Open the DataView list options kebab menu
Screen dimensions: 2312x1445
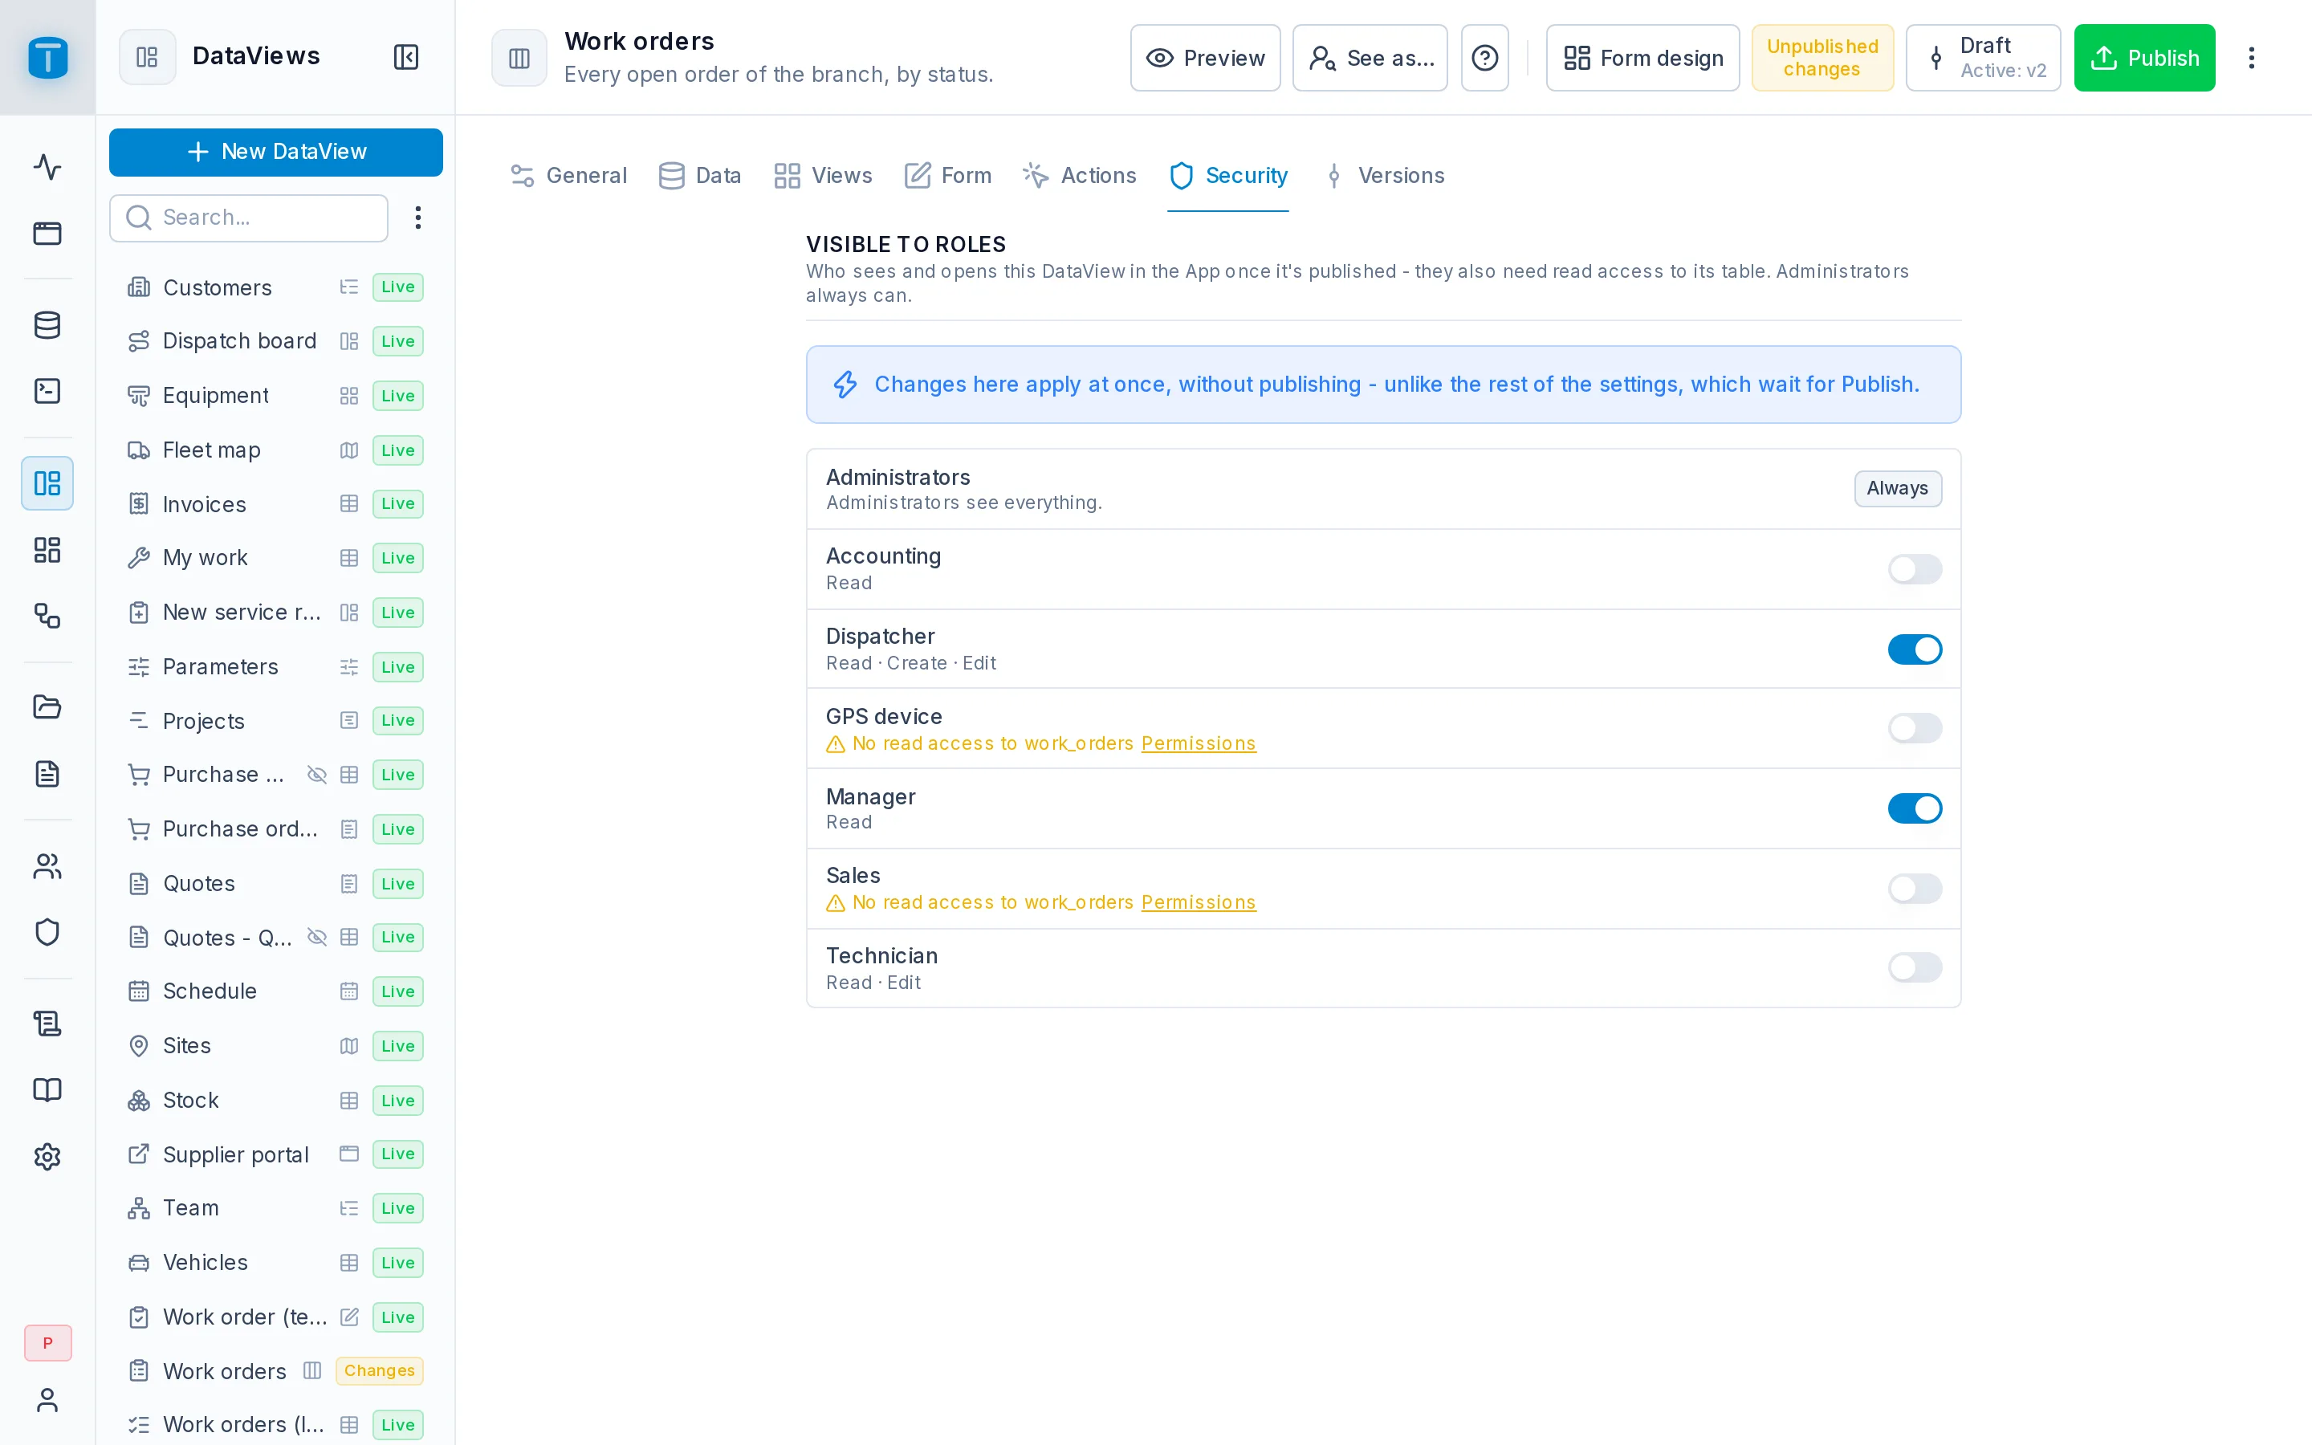click(417, 218)
